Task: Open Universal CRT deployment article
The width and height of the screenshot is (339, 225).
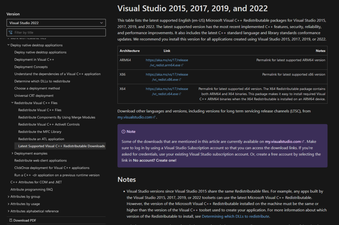Action: [x=34, y=95]
